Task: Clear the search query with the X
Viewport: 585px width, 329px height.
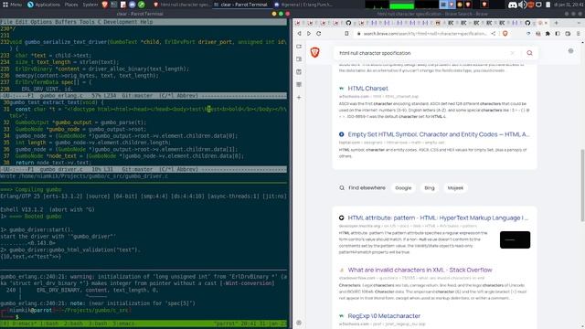Action: tap(512, 53)
